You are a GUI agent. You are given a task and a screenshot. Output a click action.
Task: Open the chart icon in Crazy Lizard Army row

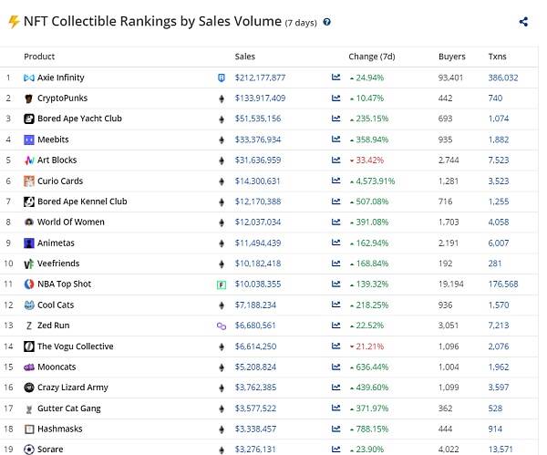tap(335, 388)
